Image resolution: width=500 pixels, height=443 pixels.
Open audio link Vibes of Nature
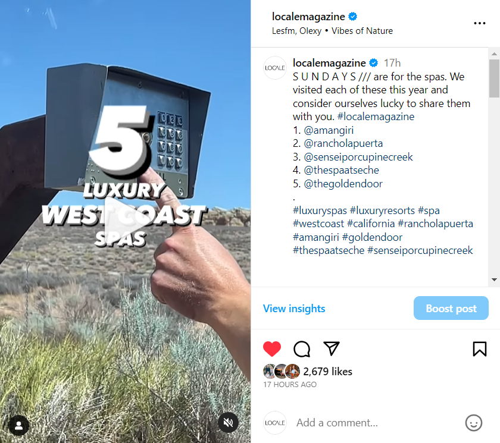coord(362,31)
